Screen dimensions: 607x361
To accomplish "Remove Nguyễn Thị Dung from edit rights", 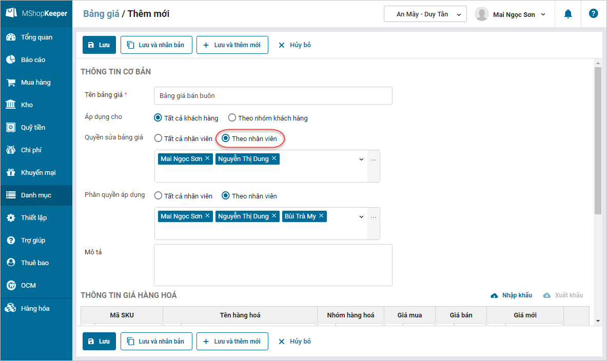I will click(x=275, y=158).
